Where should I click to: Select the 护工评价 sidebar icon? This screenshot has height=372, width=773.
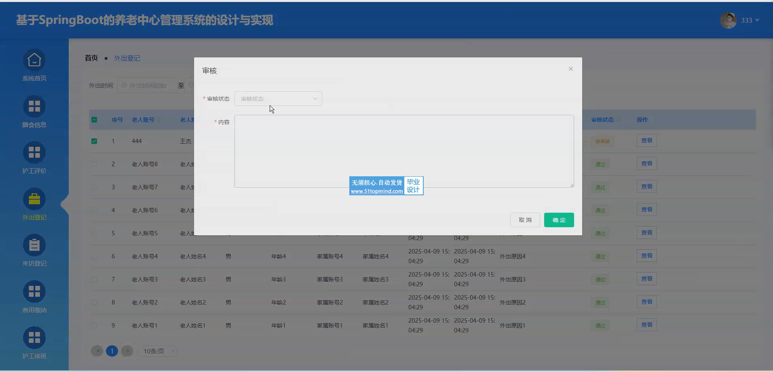(34, 153)
